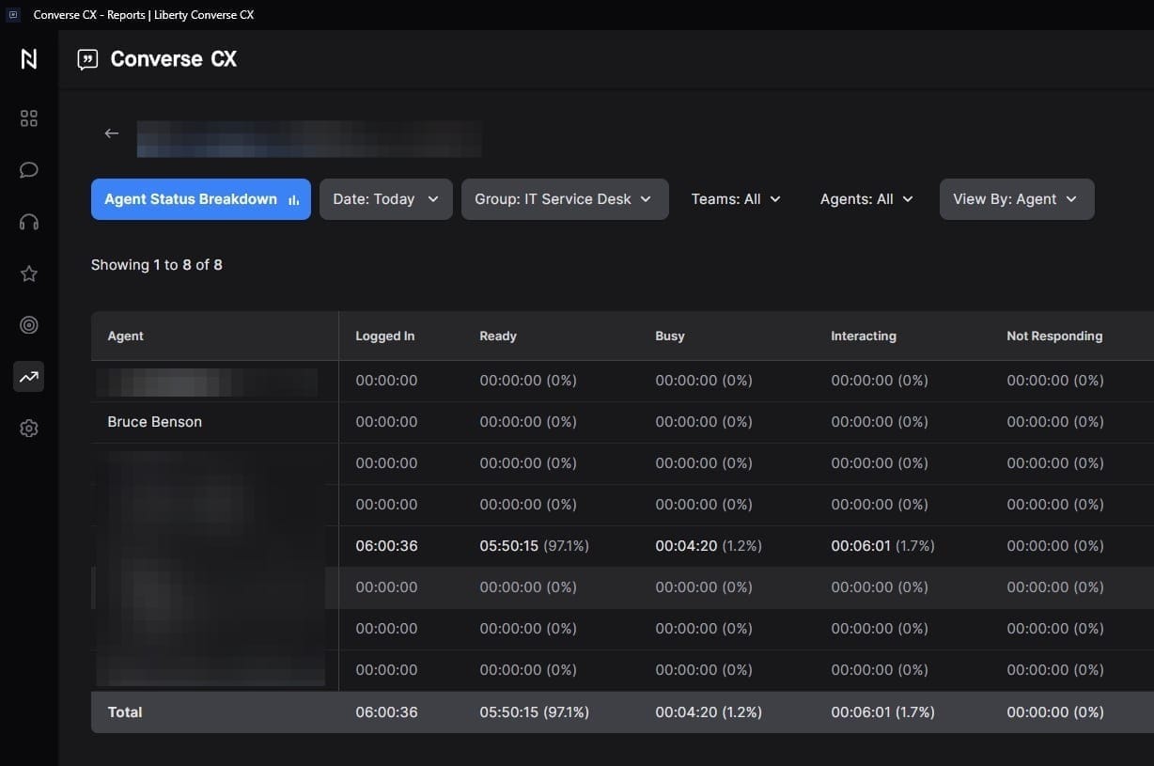Viewport: 1154px width, 766px height.
Task: Select the Bruce Benson agent row
Action: coord(155,422)
